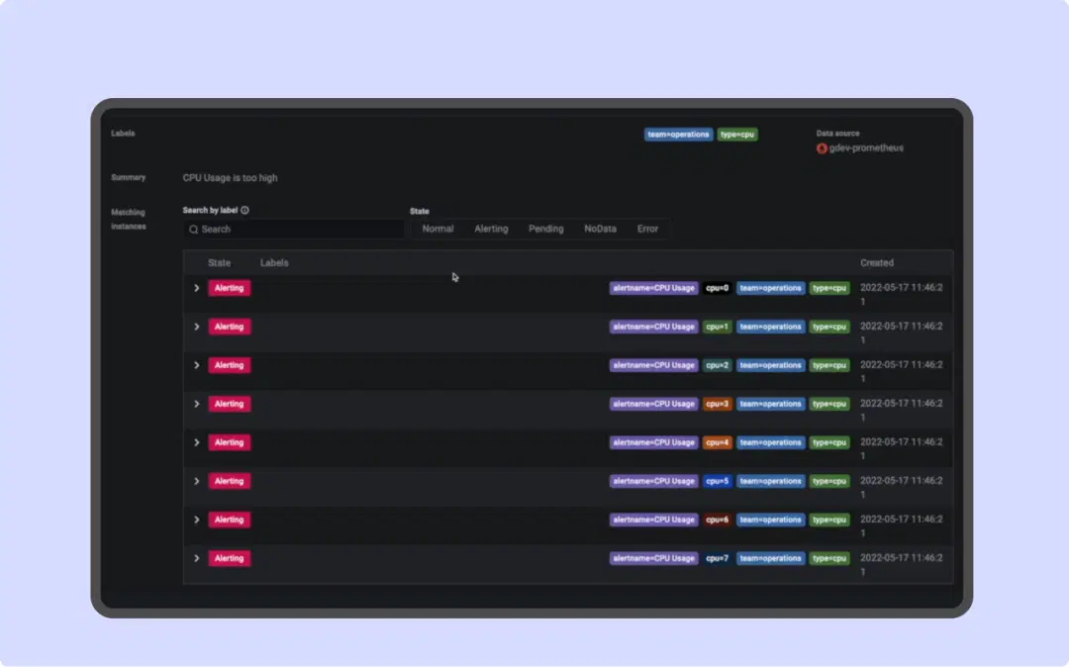Expand the last alert instance row
Viewport: 1069px width, 667px height.
tap(196, 558)
